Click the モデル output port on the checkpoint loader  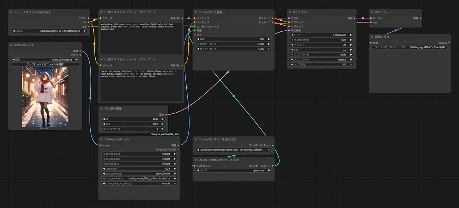(x=88, y=18)
